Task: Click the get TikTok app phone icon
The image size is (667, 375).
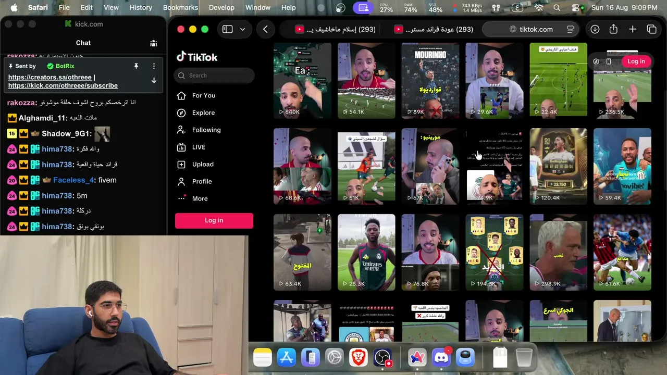Action: tap(609, 61)
